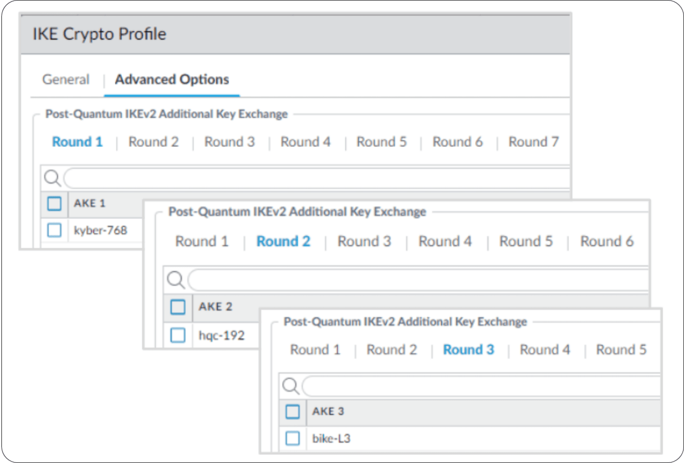
Task: Click the AKE 3 column header
Action: [328, 412]
